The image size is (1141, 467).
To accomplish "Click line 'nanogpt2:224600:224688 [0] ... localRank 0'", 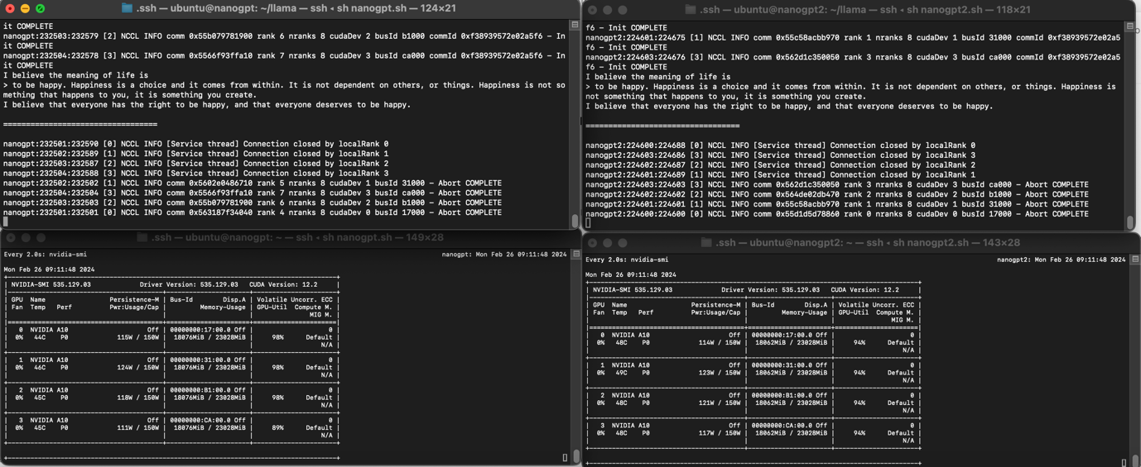I will coord(780,145).
